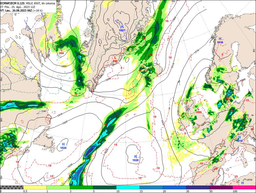256x193 pixels.
Task: Click the '1000' isobar label
Action: [x=64, y=66]
